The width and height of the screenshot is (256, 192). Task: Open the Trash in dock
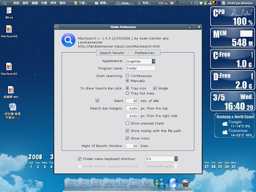[185, 183]
